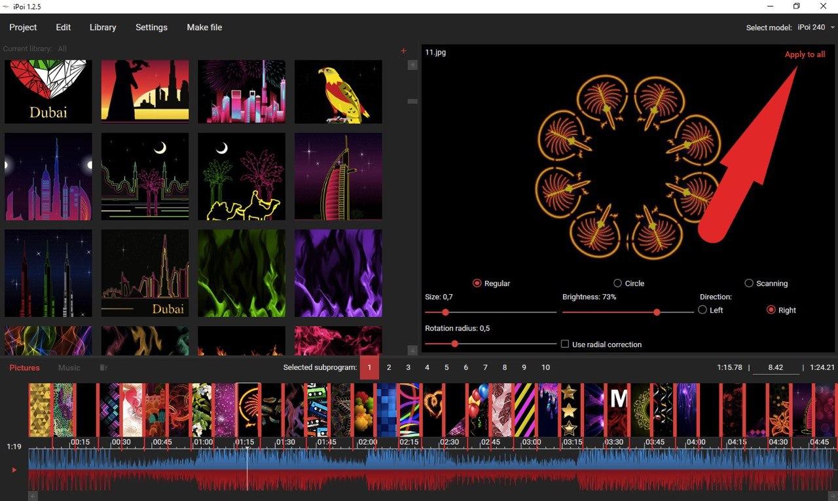838x501 pixels.
Task: Select the yellow falcon thumbnail
Action: point(338,92)
